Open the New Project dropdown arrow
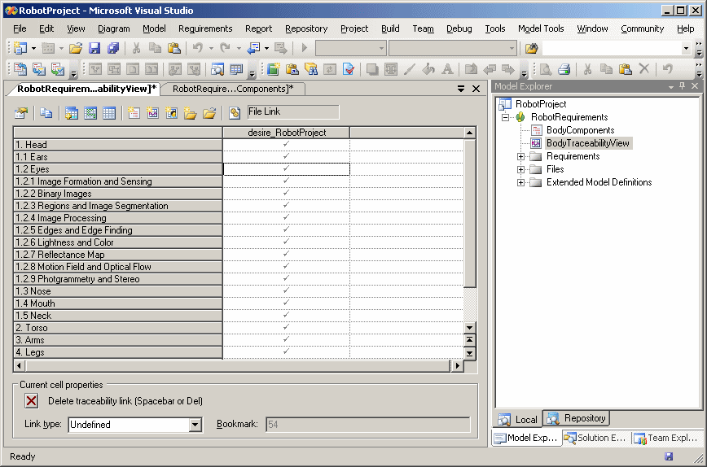 tap(33, 48)
